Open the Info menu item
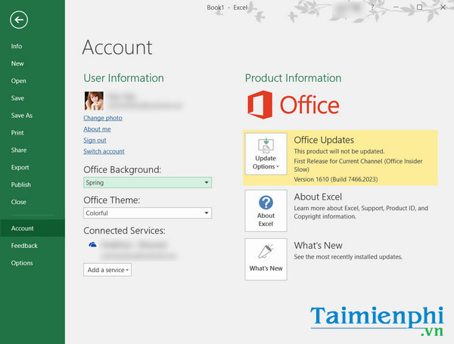Image resolution: width=454 pixels, height=344 pixels. (x=17, y=46)
